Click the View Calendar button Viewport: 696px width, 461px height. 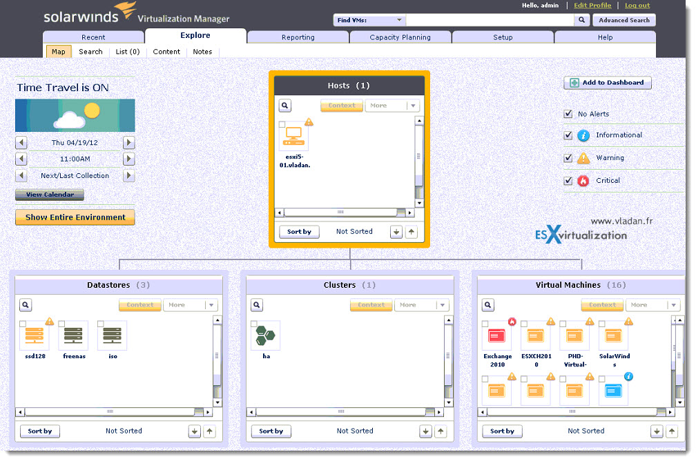[50, 195]
